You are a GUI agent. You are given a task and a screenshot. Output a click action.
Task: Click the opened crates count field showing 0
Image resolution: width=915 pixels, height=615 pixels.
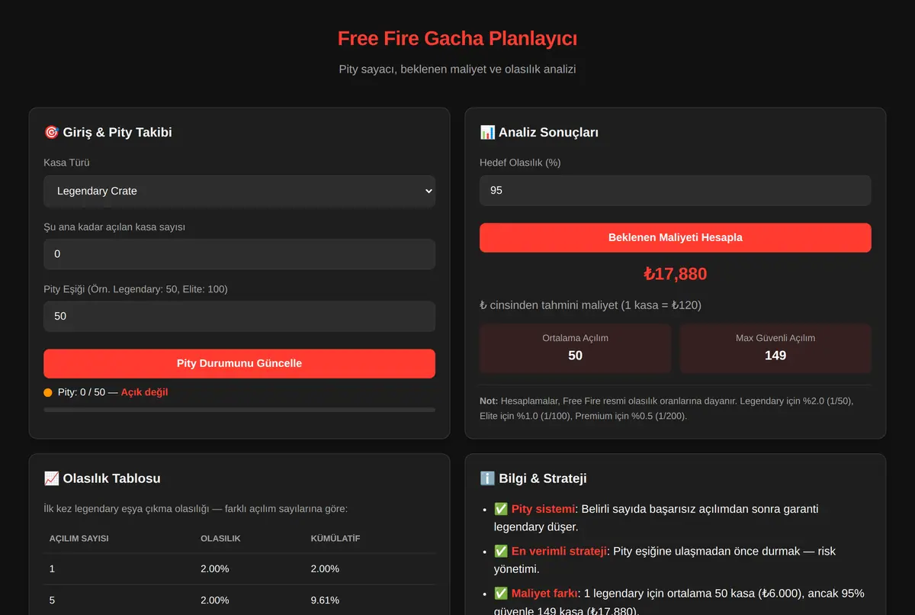239,254
